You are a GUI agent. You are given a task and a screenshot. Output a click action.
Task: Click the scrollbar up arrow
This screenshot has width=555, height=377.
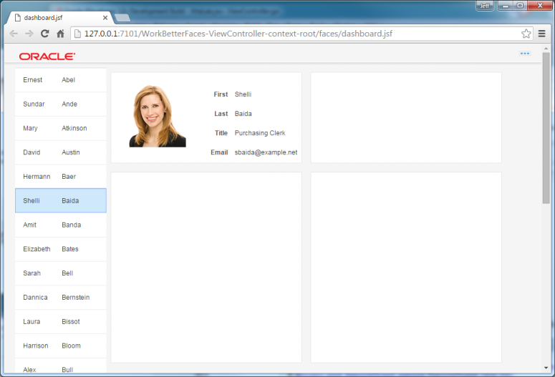coord(546,49)
